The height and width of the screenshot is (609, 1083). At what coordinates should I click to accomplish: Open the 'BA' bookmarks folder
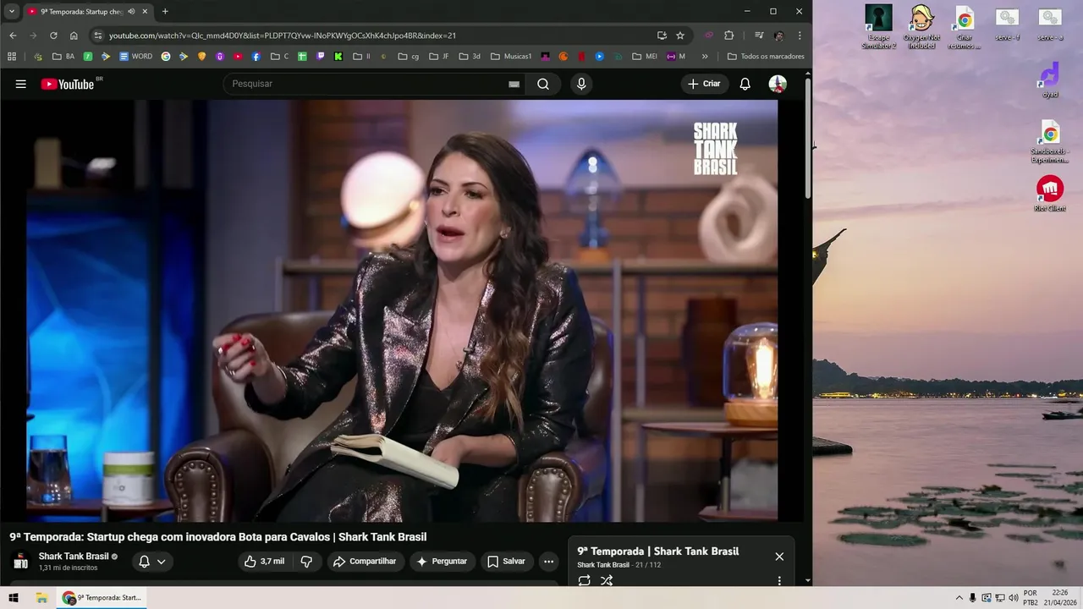(63, 57)
